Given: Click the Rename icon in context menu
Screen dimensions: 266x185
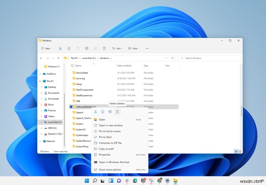Looking at the screenshot, I should point(110,111).
